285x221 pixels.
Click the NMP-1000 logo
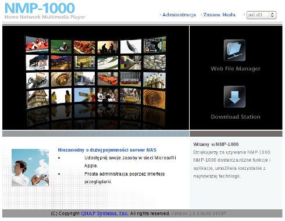pos(40,8)
